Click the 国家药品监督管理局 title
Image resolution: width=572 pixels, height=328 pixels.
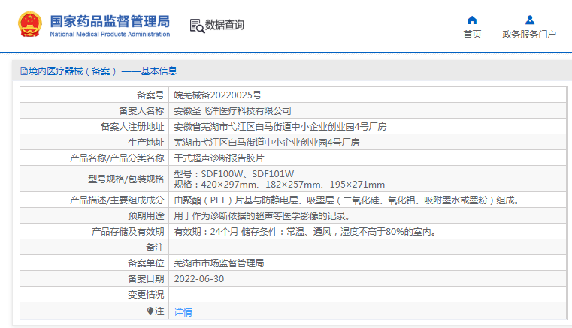pyautogui.click(x=110, y=21)
